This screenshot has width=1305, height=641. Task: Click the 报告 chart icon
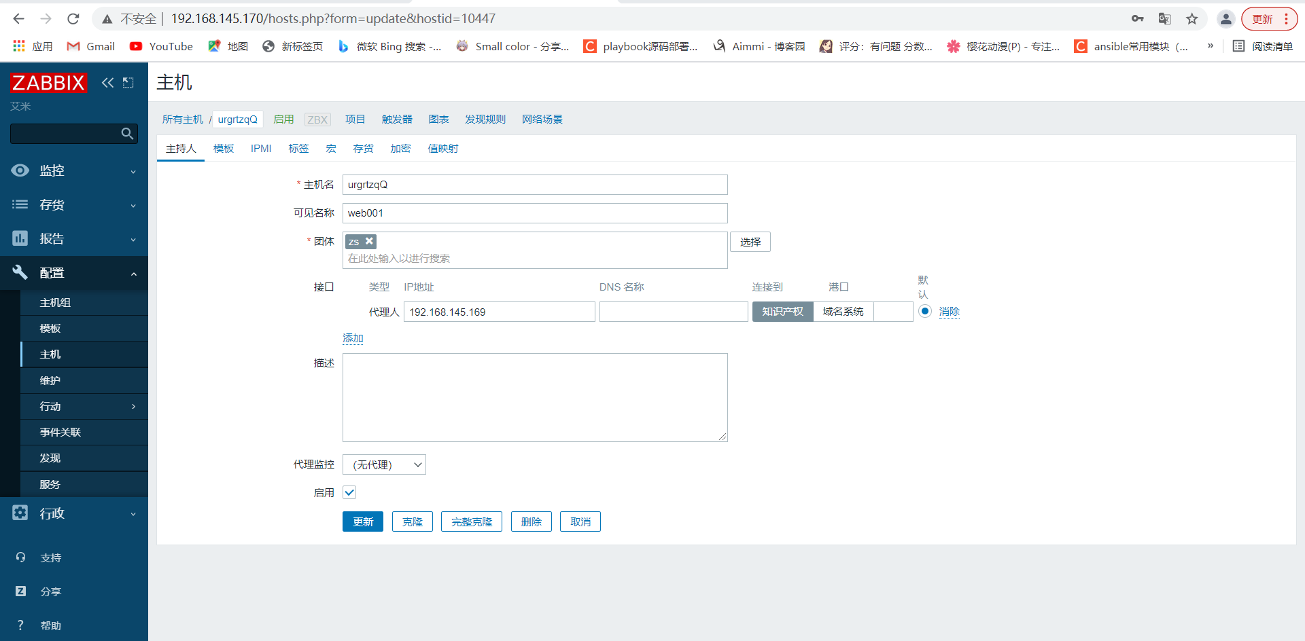click(x=20, y=238)
